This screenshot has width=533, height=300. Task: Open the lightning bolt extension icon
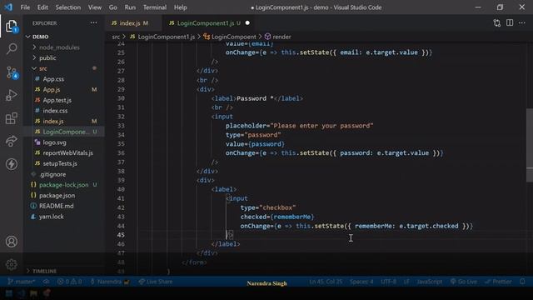(12, 164)
